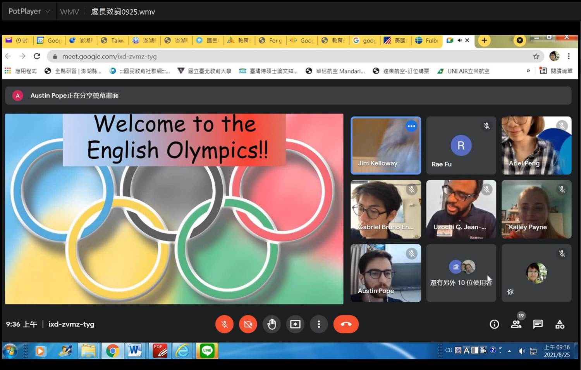Expand hidden bookmarks chevron
Image resolution: width=581 pixels, height=370 pixels.
pyautogui.click(x=528, y=71)
